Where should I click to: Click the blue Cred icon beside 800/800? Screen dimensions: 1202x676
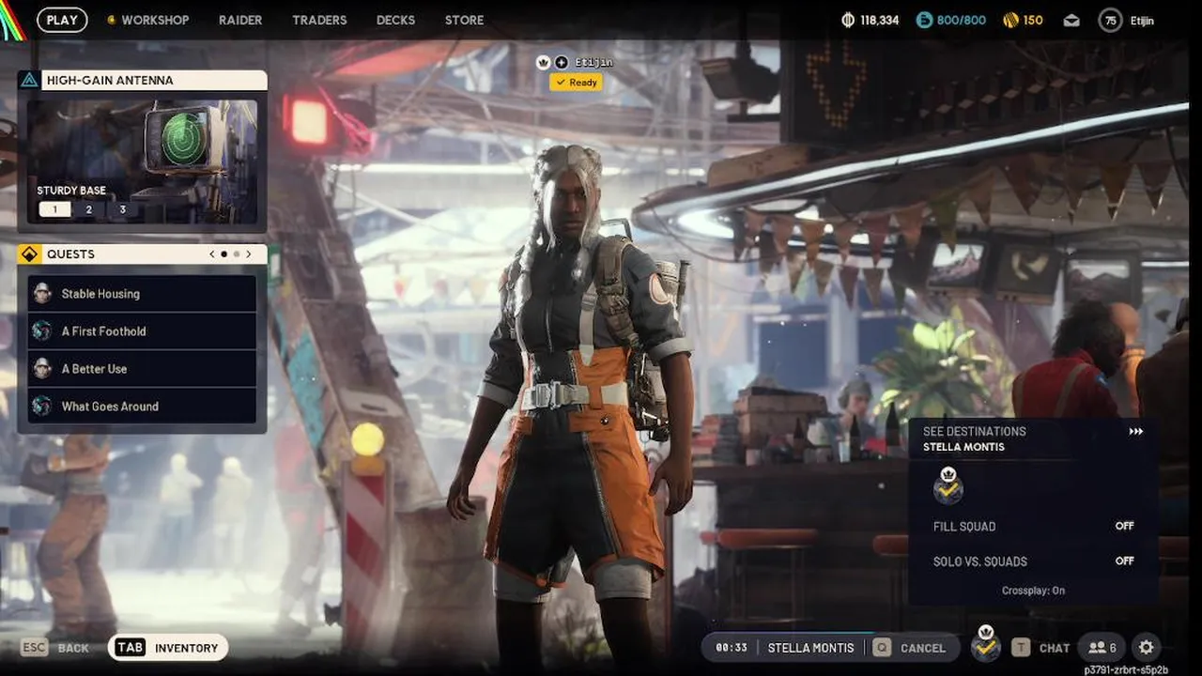pos(925,20)
